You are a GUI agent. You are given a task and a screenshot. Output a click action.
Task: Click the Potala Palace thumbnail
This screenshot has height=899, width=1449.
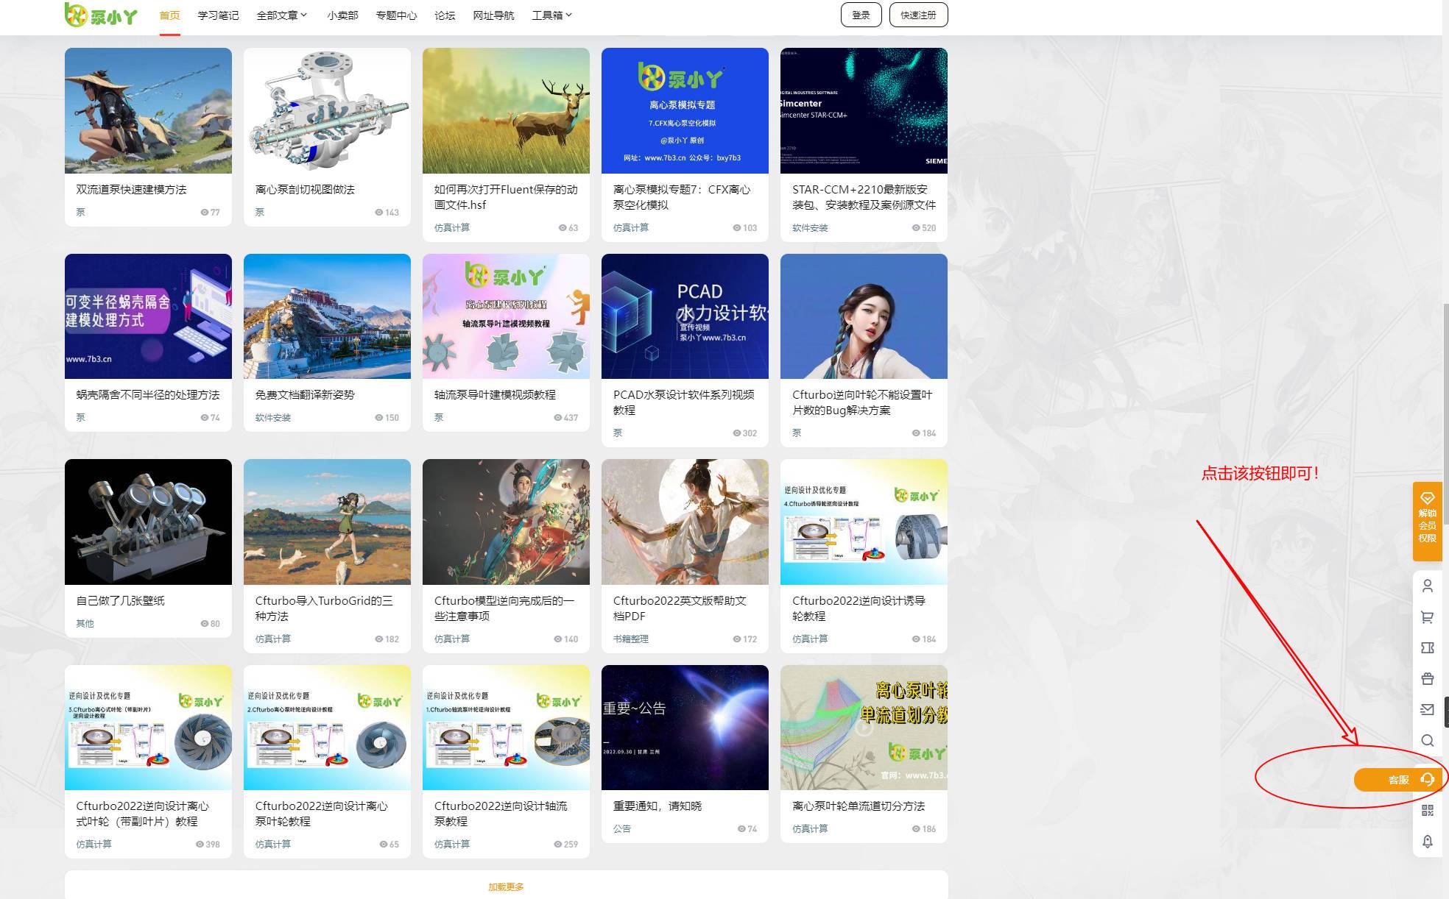(x=327, y=316)
